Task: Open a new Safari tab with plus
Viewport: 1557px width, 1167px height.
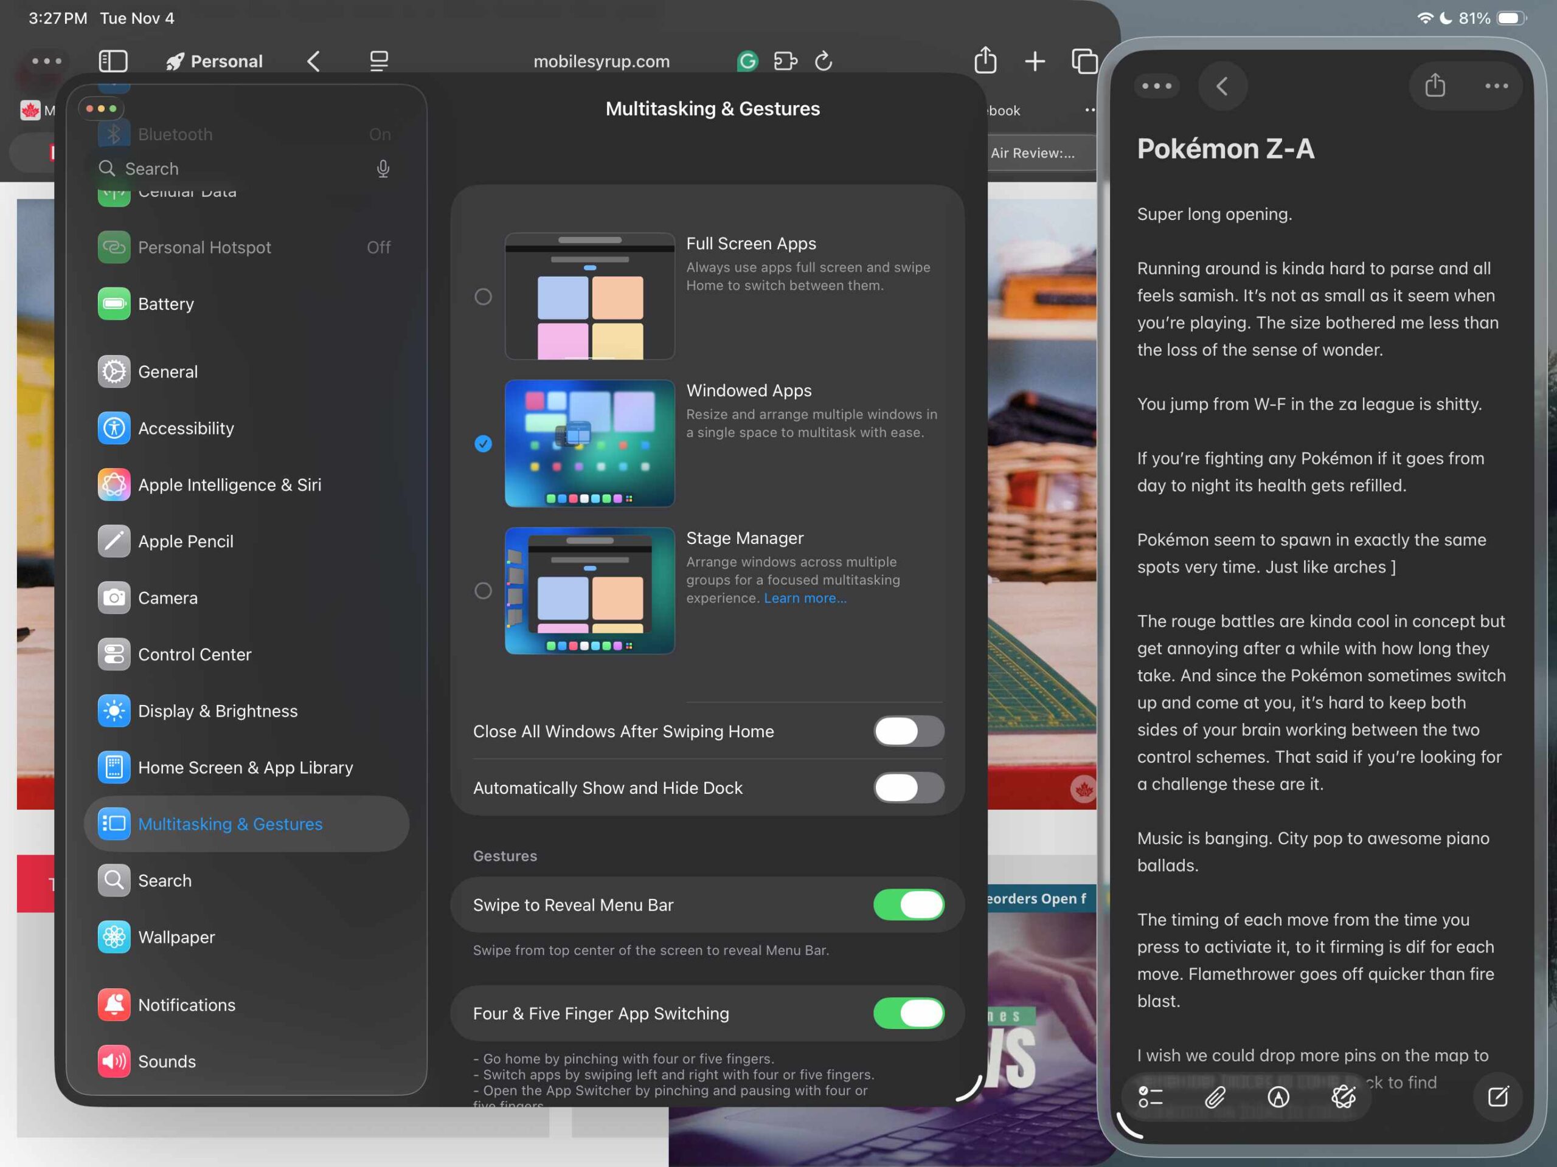Action: [1034, 61]
